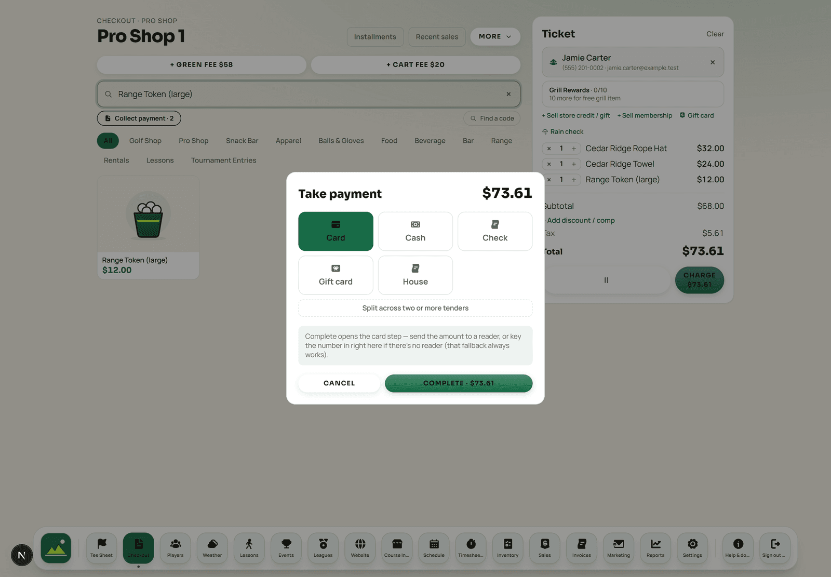Open the Weather dock icon
831x577 pixels.
(212, 548)
